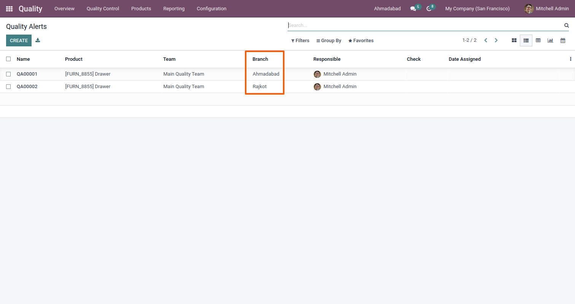Select the QA00002 row checkbox

pyautogui.click(x=8, y=87)
